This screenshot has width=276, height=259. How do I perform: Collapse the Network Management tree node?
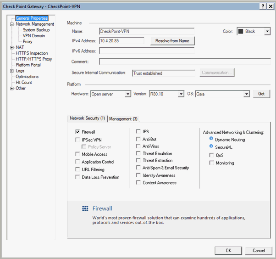point(12,24)
